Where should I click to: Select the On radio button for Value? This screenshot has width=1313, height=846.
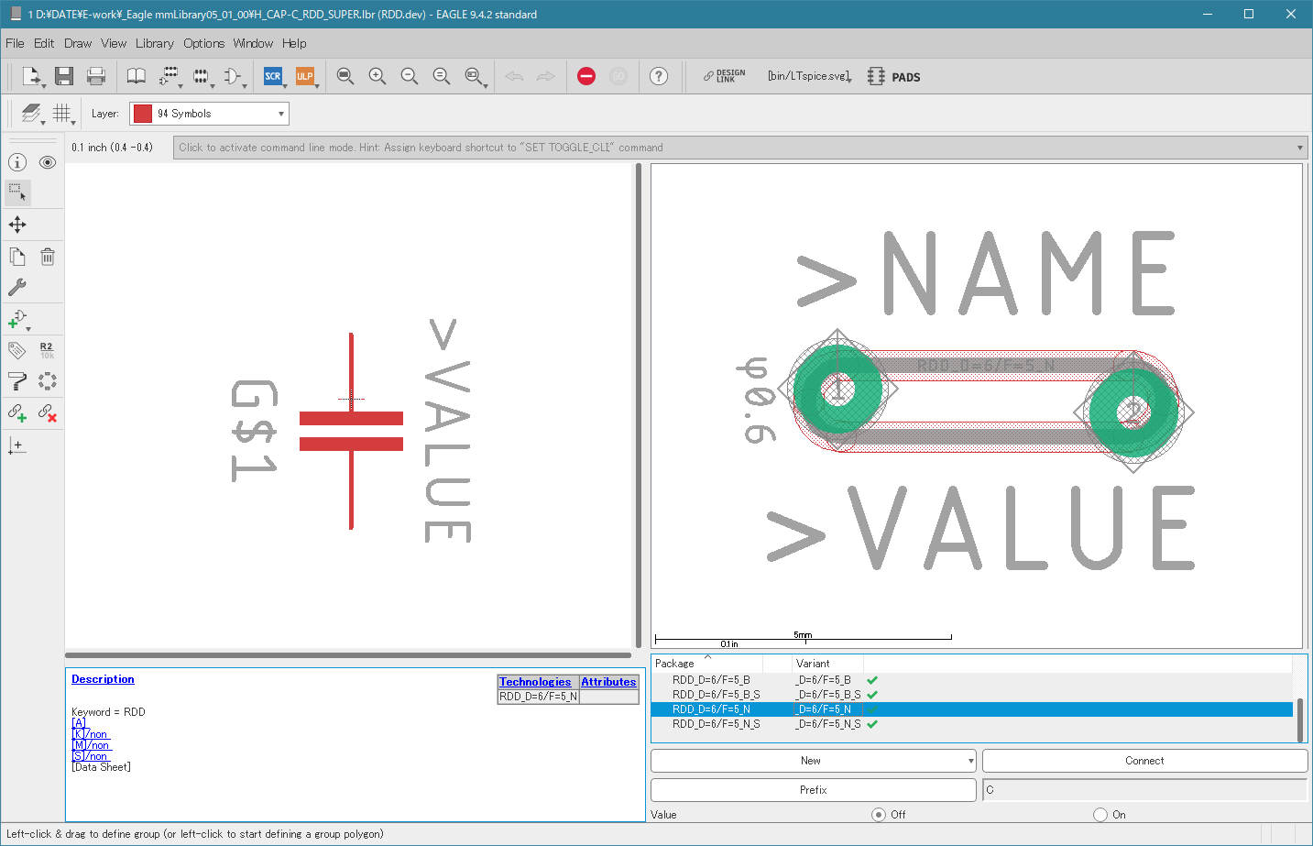1100,814
